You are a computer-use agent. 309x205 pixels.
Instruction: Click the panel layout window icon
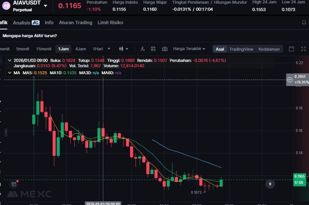pos(291,49)
